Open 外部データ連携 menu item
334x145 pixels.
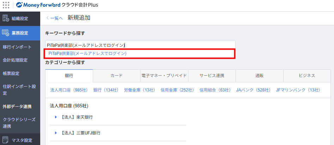click(17, 107)
